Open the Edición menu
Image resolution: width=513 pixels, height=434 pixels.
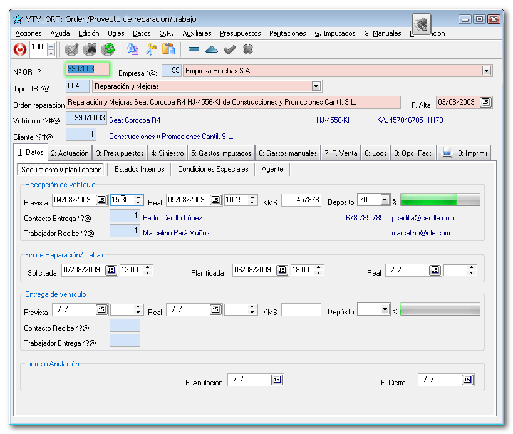tap(89, 33)
